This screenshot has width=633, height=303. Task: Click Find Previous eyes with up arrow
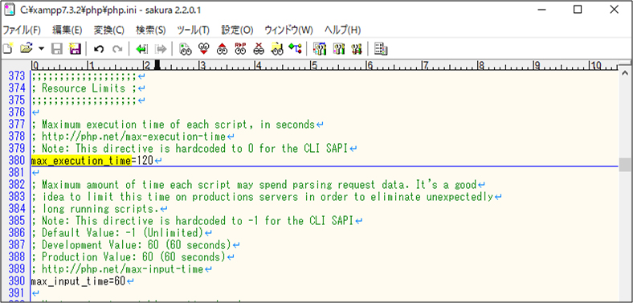pyautogui.click(x=222, y=49)
